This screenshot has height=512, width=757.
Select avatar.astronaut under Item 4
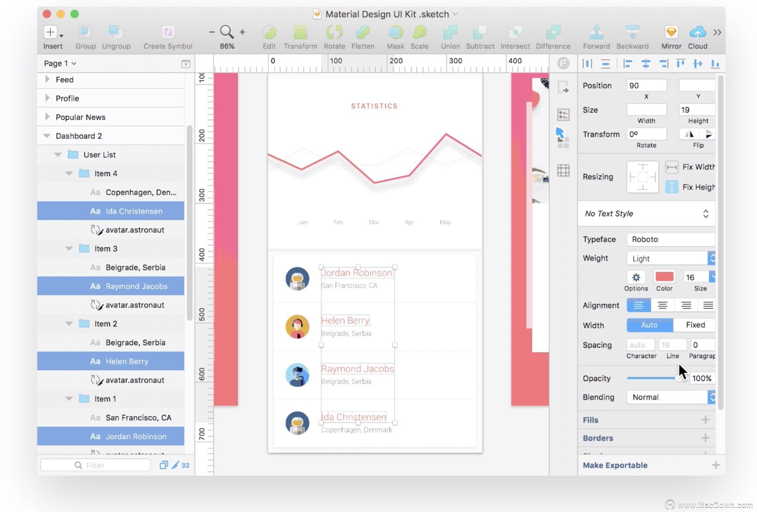coord(111,230)
